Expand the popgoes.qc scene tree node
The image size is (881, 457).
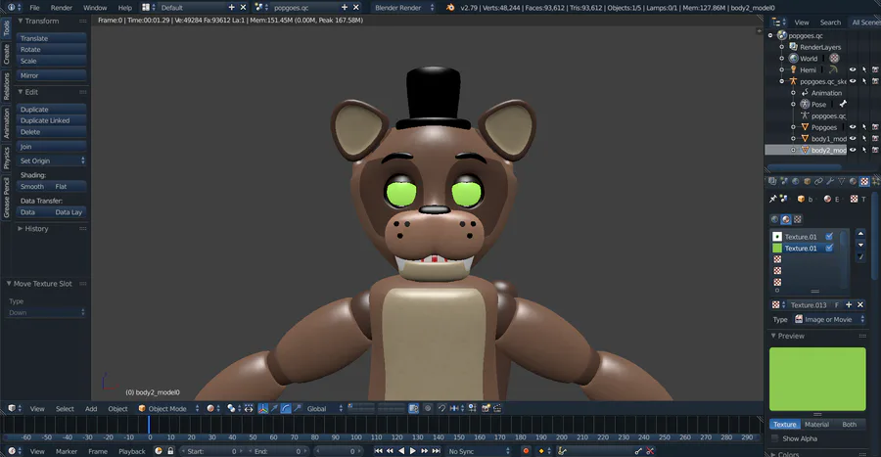[x=770, y=35]
